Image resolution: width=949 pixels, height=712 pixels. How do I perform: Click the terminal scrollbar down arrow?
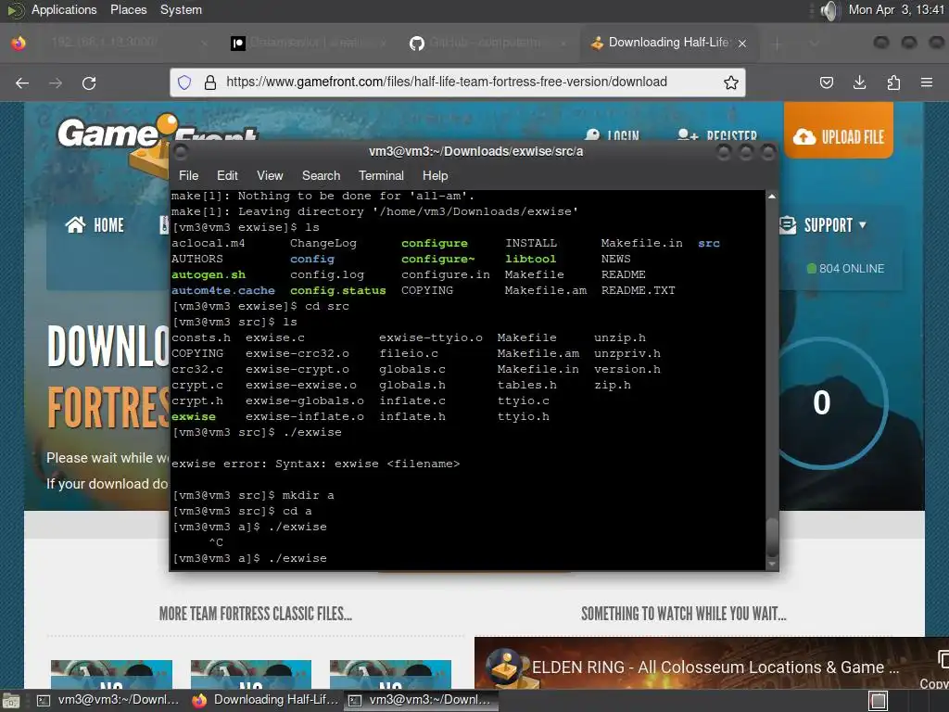(x=772, y=564)
